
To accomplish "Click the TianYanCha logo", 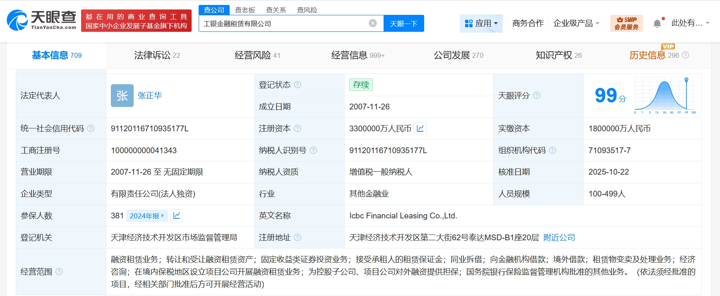I will pos(42,20).
